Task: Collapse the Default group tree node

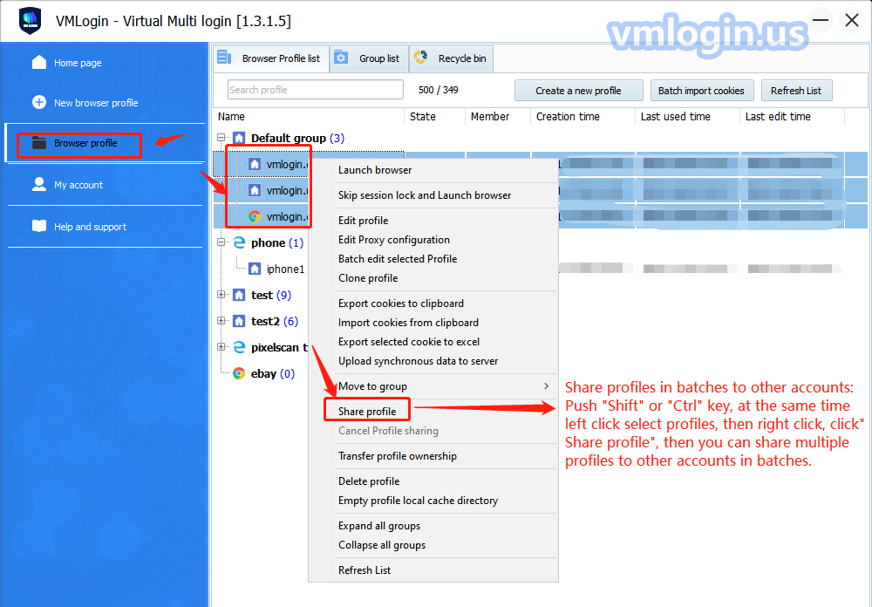Action: pyautogui.click(x=221, y=138)
